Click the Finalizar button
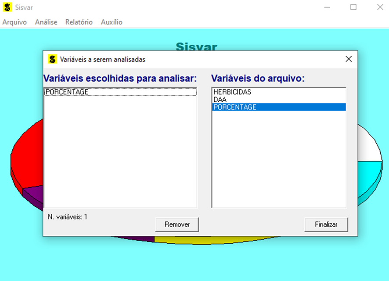Image resolution: width=389 pixels, height=281 pixels. coord(326,224)
